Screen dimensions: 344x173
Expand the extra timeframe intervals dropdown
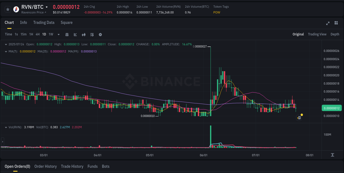point(58,34)
